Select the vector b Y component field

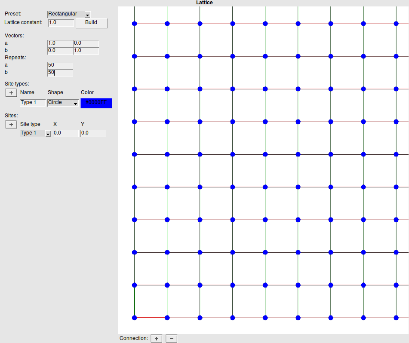click(x=86, y=50)
